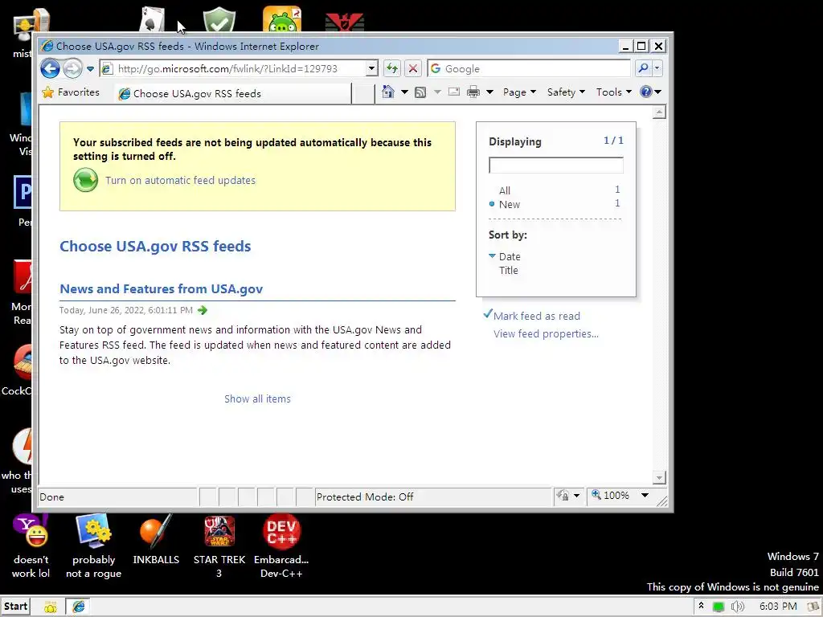The width and height of the screenshot is (823, 617).
Task: Select the Embarcadero Dev-C++ desktop icon
Action: [x=281, y=545]
